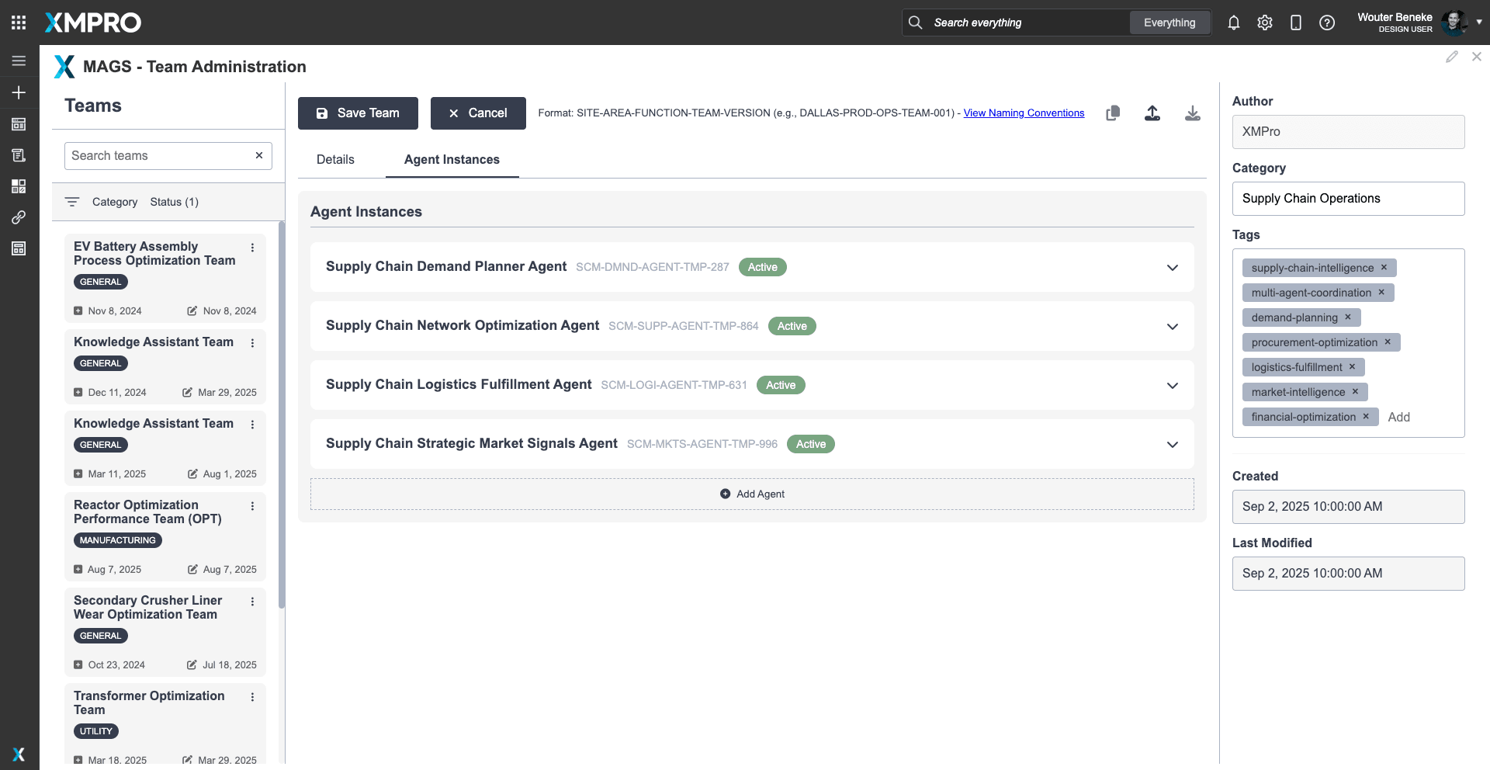Image resolution: width=1490 pixels, height=770 pixels.
Task: Remove the market-intelligence tag
Action: point(1355,392)
